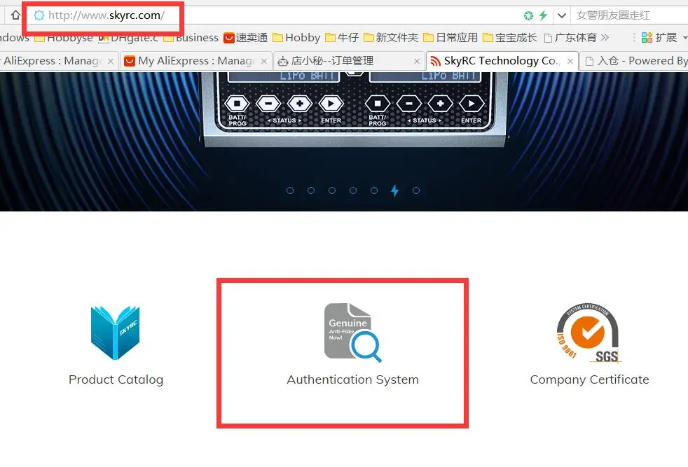Open the Business bookmarks folder
This screenshot has width=688, height=467.
pos(191,38)
